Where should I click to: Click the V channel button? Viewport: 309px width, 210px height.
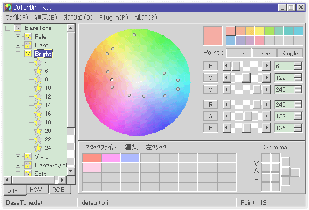211,89
